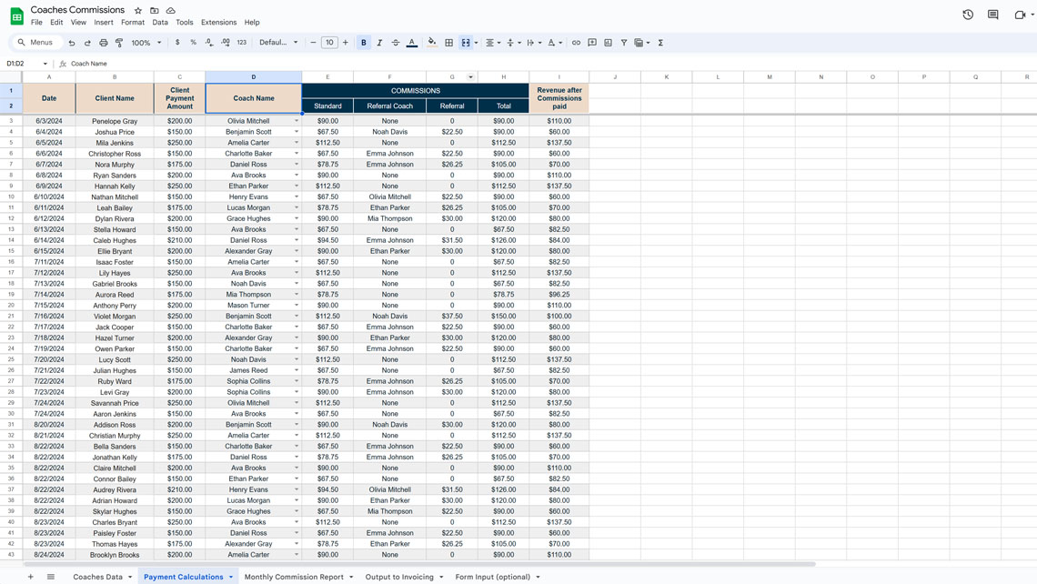This screenshot has height=584, width=1037.
Task: Move the document using the folder icon
Action: point(154,11)
